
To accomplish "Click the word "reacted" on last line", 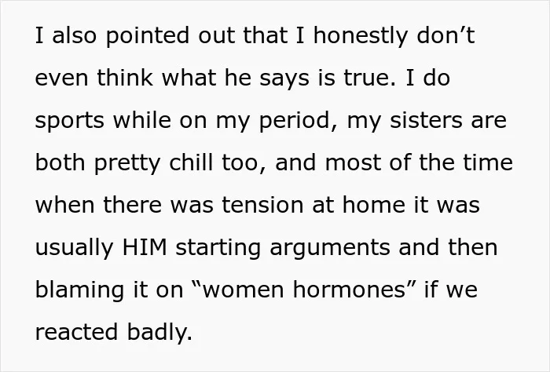I will point(76,332).
